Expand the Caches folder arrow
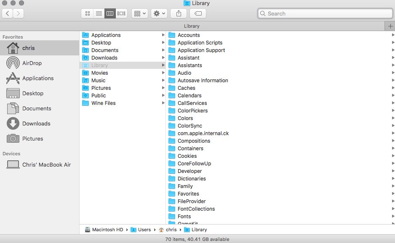 [x=393, y=88]
